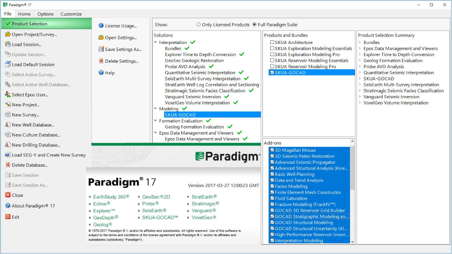Screen dimensions: 452x254
Task: Click the New Project icon
Action: [8, 104]
